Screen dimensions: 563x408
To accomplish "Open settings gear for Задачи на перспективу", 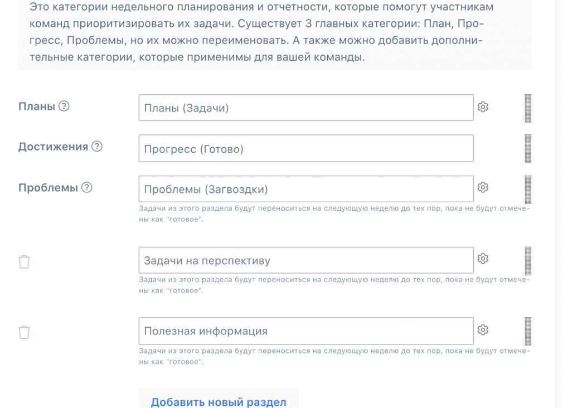I will tap(483, 258).
